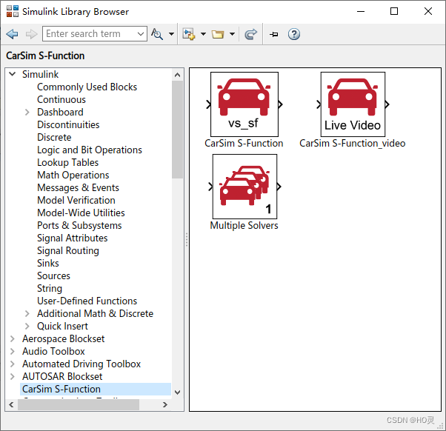
Task: Click the Forward navigation arrow
Action: (x=31, y=34)
